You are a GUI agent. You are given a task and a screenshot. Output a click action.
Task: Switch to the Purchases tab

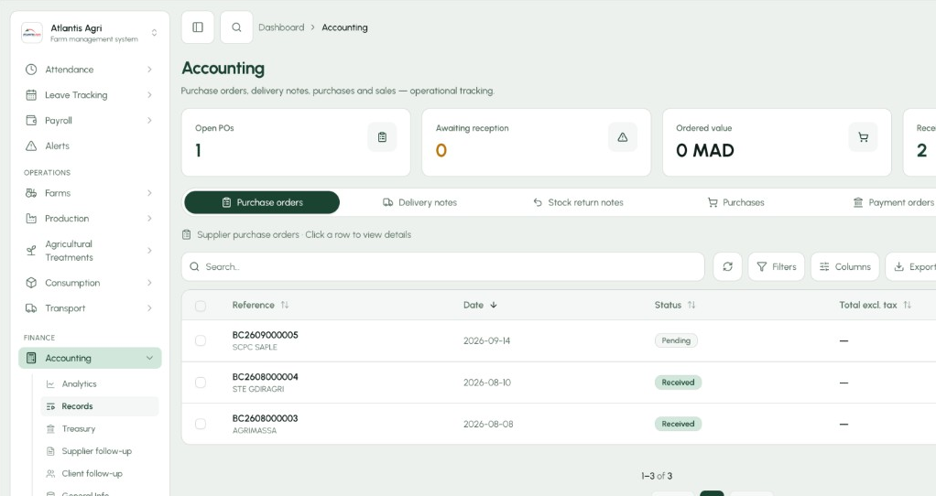click(x=735, y=202)
